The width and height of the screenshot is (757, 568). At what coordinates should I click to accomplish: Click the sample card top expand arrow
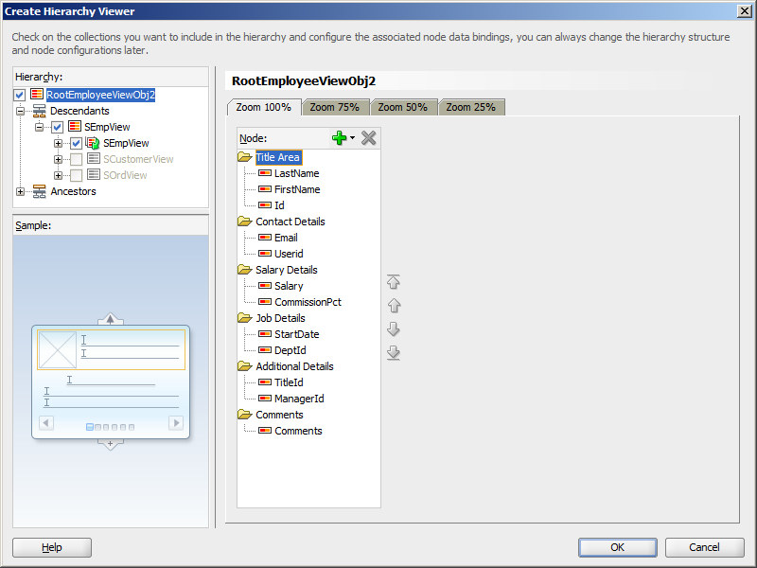click(110, 319)
